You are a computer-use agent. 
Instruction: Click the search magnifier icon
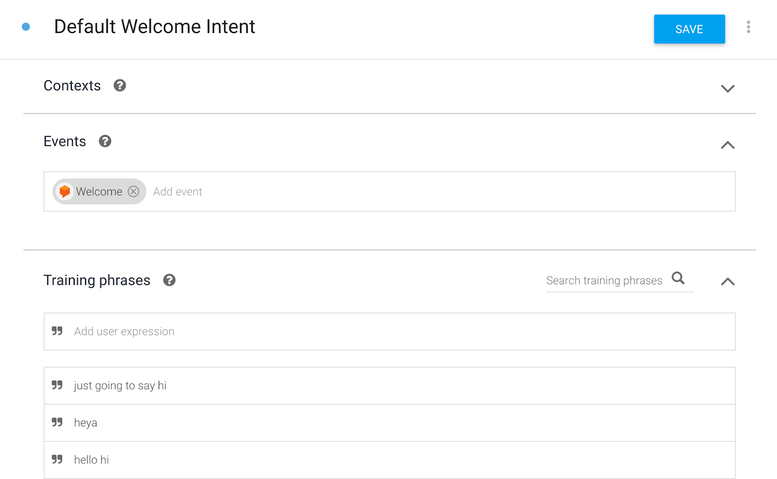678,279
